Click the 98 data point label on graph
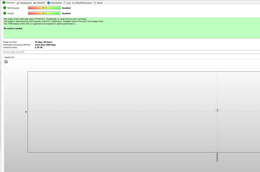This screenshot has height=172, width=260. pyautogui.click(x=217, y=110)
